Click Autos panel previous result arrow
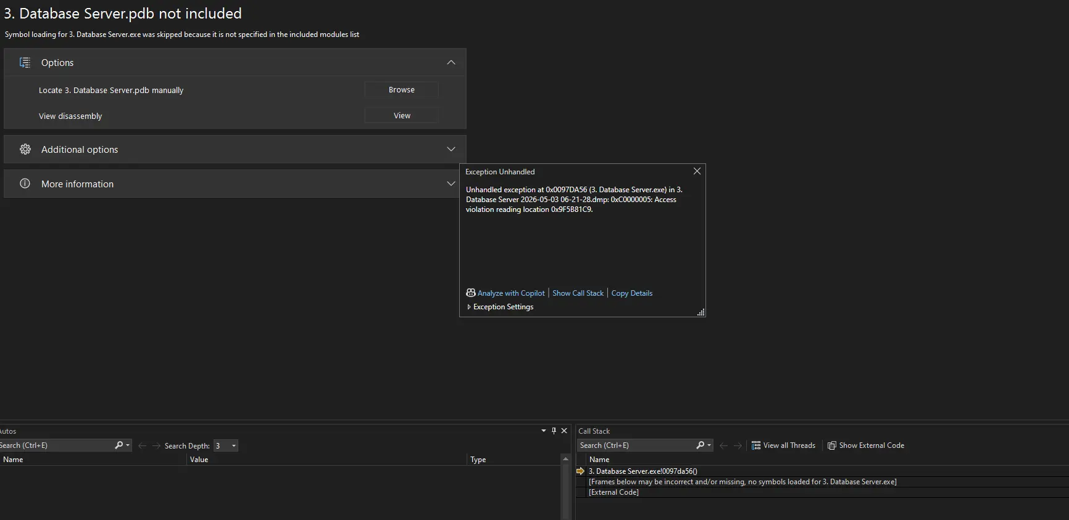The height and width of the screenshot is (520, 1069). coord(142,445)
